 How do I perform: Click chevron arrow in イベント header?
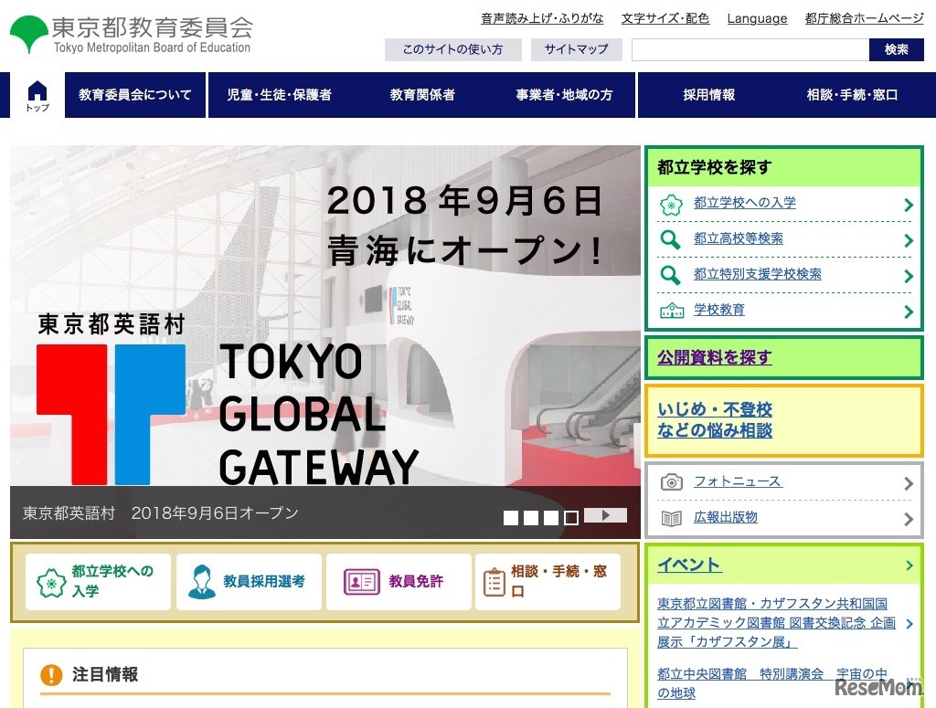click(x=909, y=565)
